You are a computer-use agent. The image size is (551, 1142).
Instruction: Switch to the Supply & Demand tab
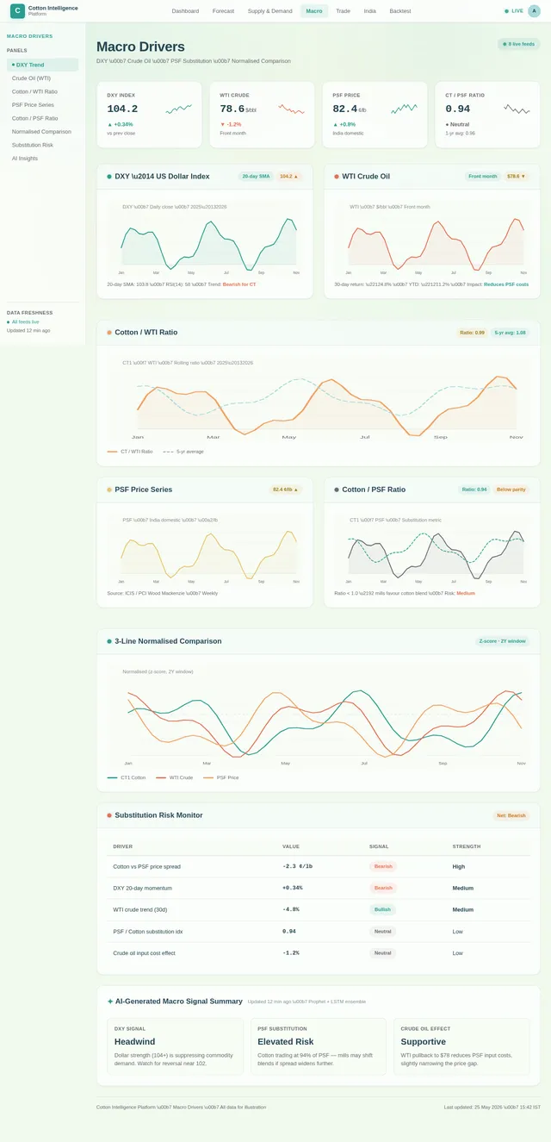[x=269, y=11]
